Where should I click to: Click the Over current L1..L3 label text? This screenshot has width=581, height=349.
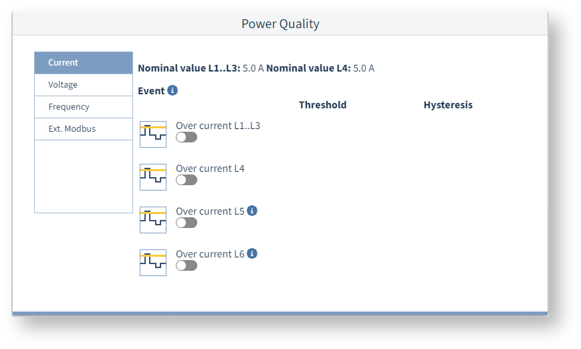pyautogui.click(x=218, y=125)
